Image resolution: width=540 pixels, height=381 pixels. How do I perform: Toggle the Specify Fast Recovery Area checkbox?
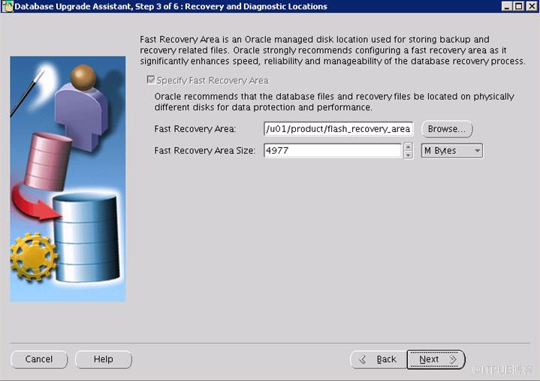point(151,79)
